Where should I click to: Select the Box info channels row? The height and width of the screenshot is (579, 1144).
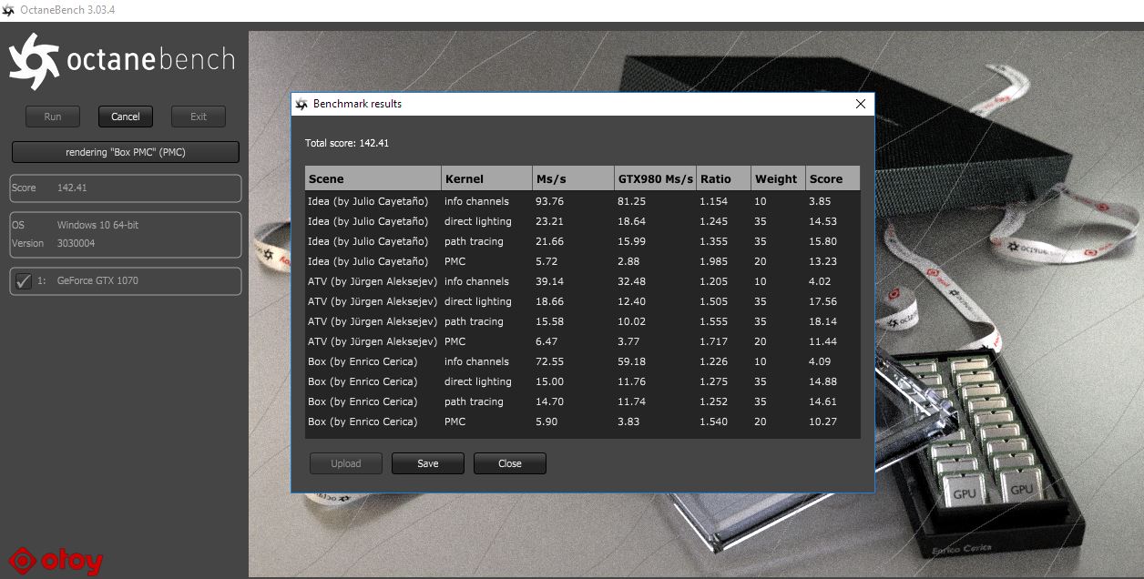tap(582, 361)
